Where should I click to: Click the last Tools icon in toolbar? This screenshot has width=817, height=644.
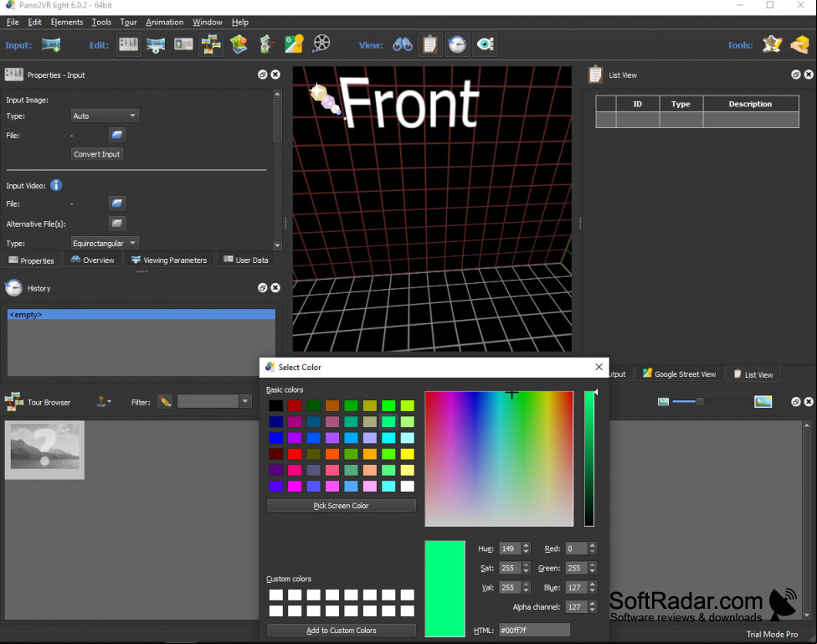click(x=799, y=44)
